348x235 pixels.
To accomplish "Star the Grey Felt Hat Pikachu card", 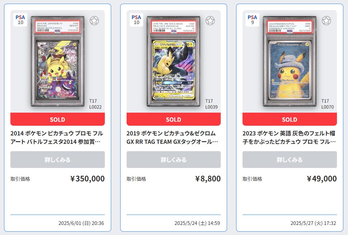I will click(x=326, y=21).
